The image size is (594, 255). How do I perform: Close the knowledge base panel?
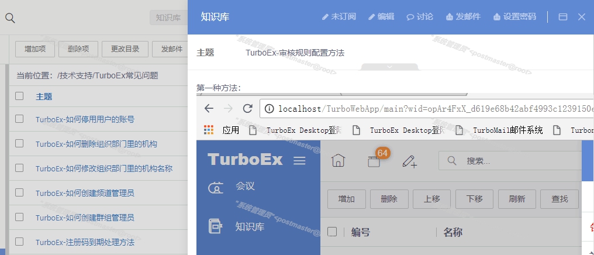click(x=582, y=17)
